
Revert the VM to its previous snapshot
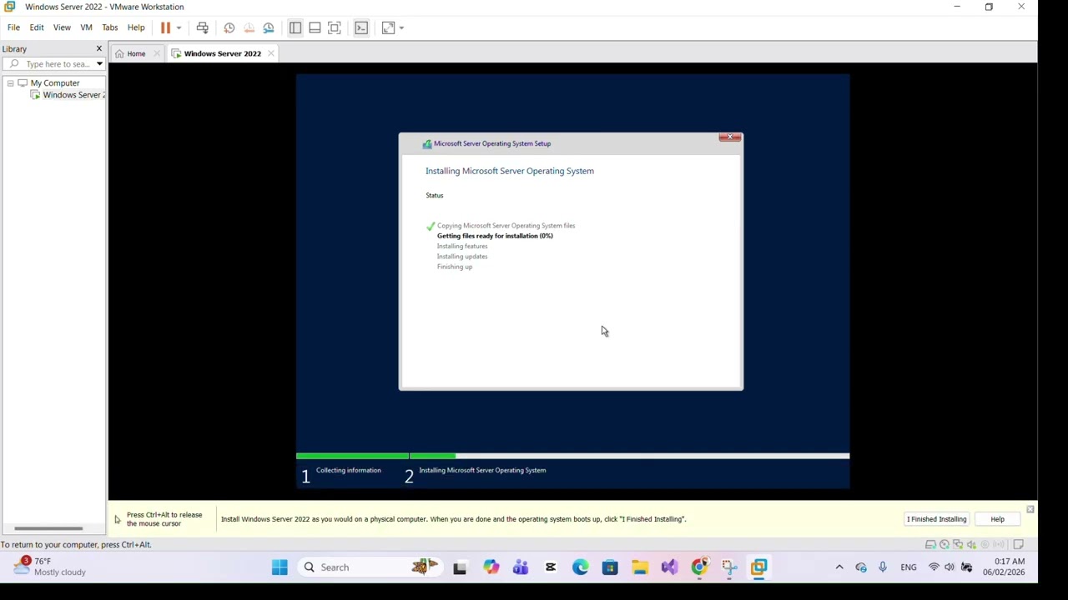(x=249, y=27)
